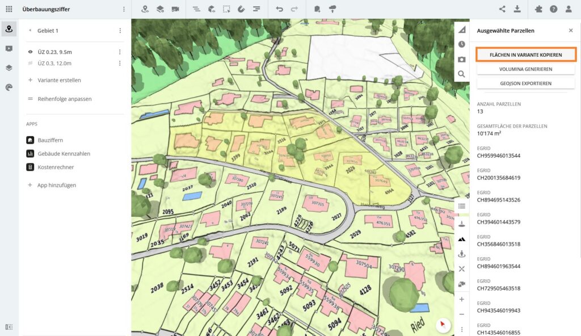The image size is (581, 336).
Task: Open the Kostenrechner app
Action: tap(55, 167)
